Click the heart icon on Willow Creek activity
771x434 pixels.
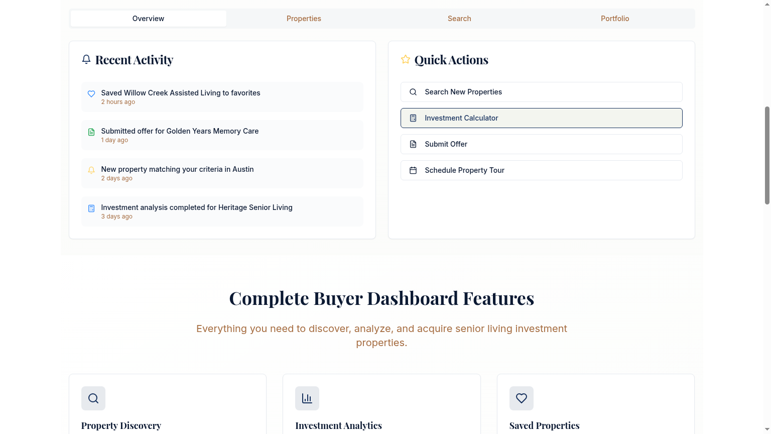pos(91,94)
